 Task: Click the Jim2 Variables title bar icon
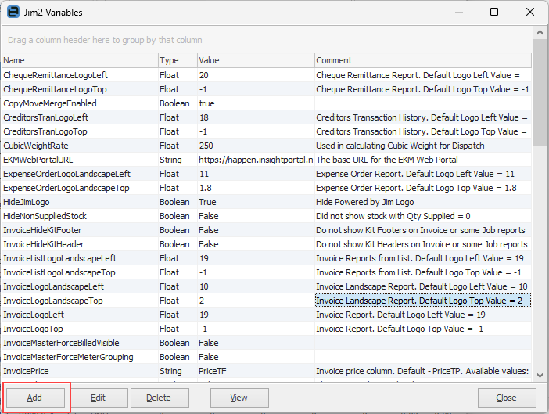point(13,13)
